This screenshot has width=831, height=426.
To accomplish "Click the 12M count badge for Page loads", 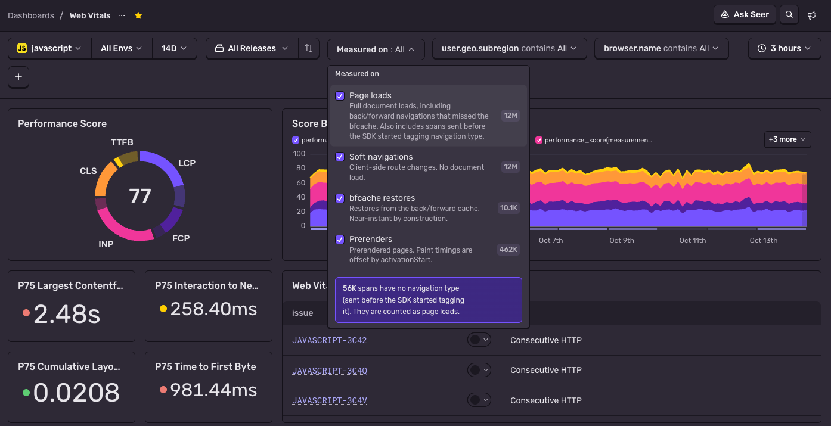I will tap(510, 116).
